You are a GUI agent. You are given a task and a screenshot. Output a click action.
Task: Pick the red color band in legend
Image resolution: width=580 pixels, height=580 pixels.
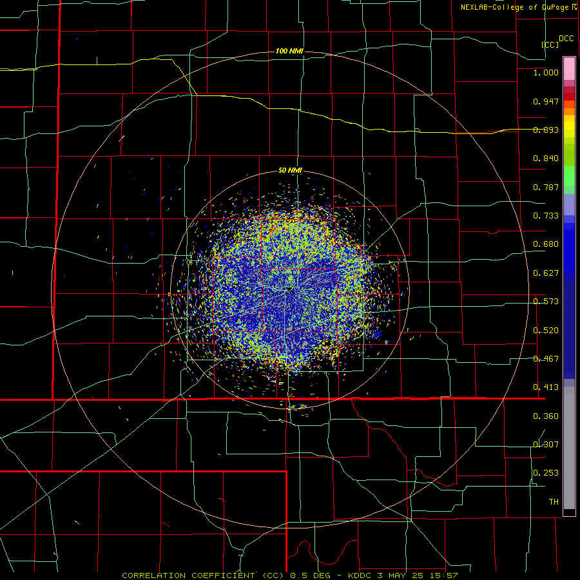[x=569, y=97]
